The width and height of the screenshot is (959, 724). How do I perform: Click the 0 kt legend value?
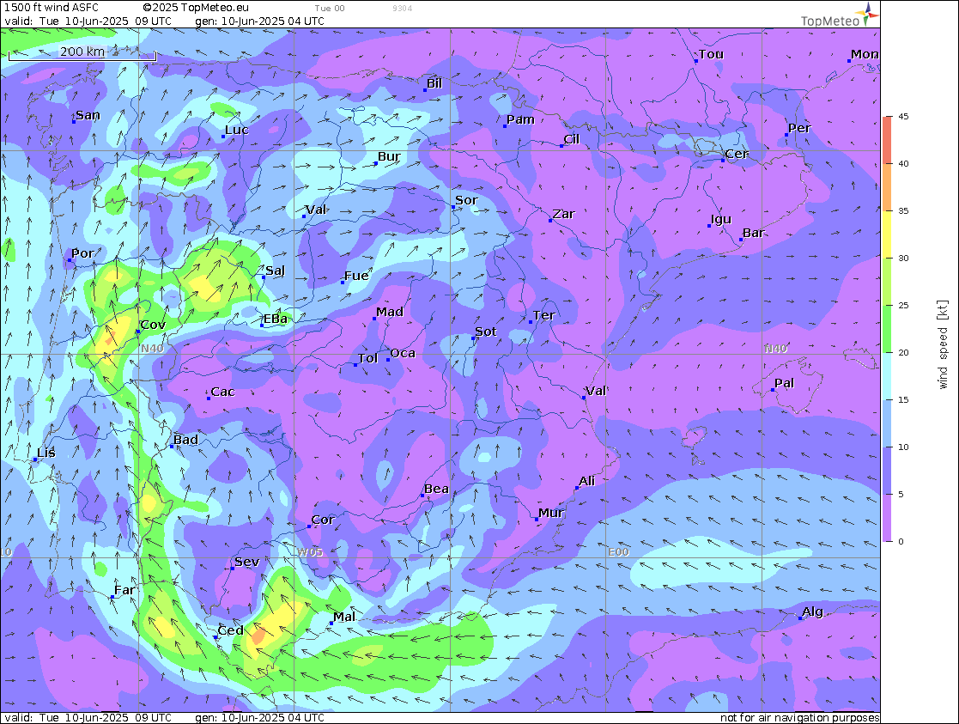901,542
